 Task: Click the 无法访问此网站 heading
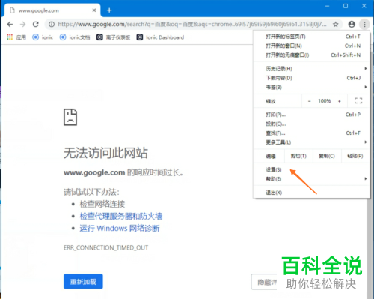(105, 153)
